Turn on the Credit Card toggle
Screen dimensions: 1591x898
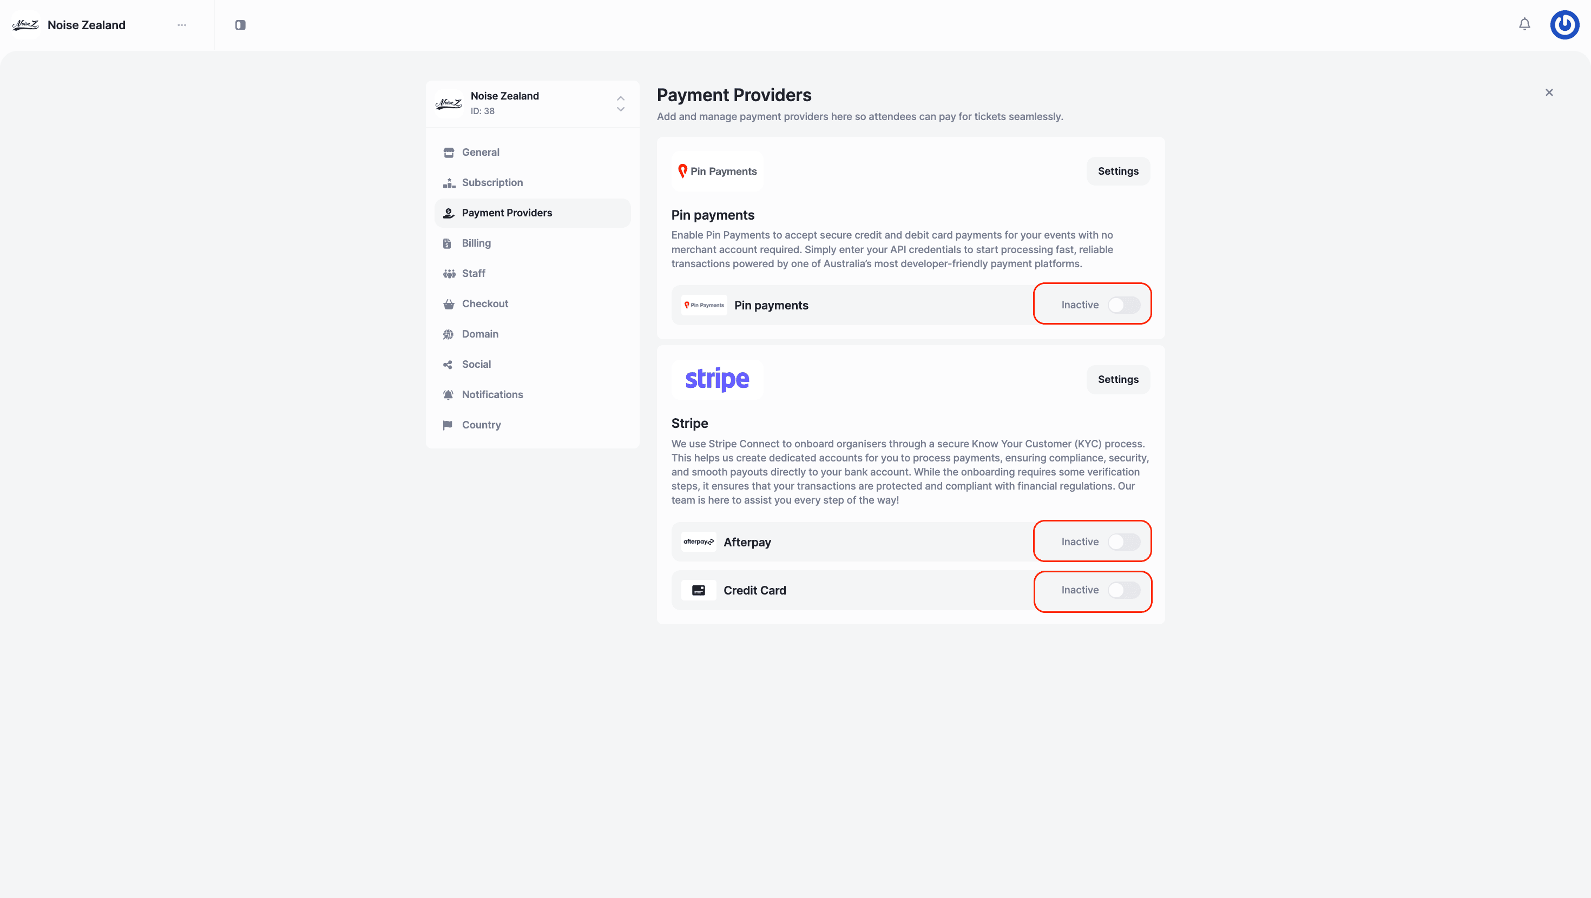[1123, 590]
